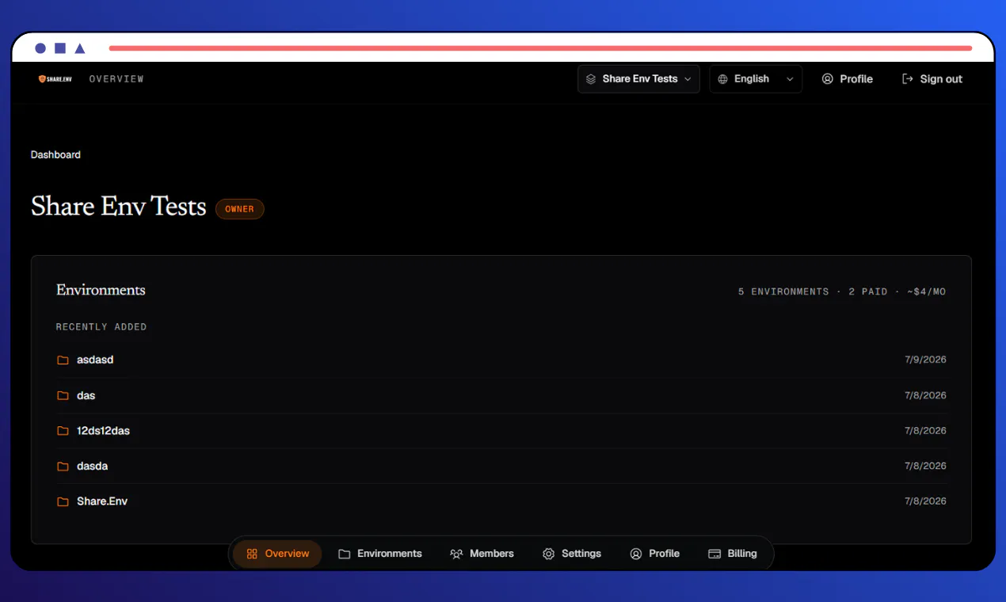Screen dimensions: 1006x602
Task: Click the triangle shape in window title bar
Action: [x=80, y=48]
